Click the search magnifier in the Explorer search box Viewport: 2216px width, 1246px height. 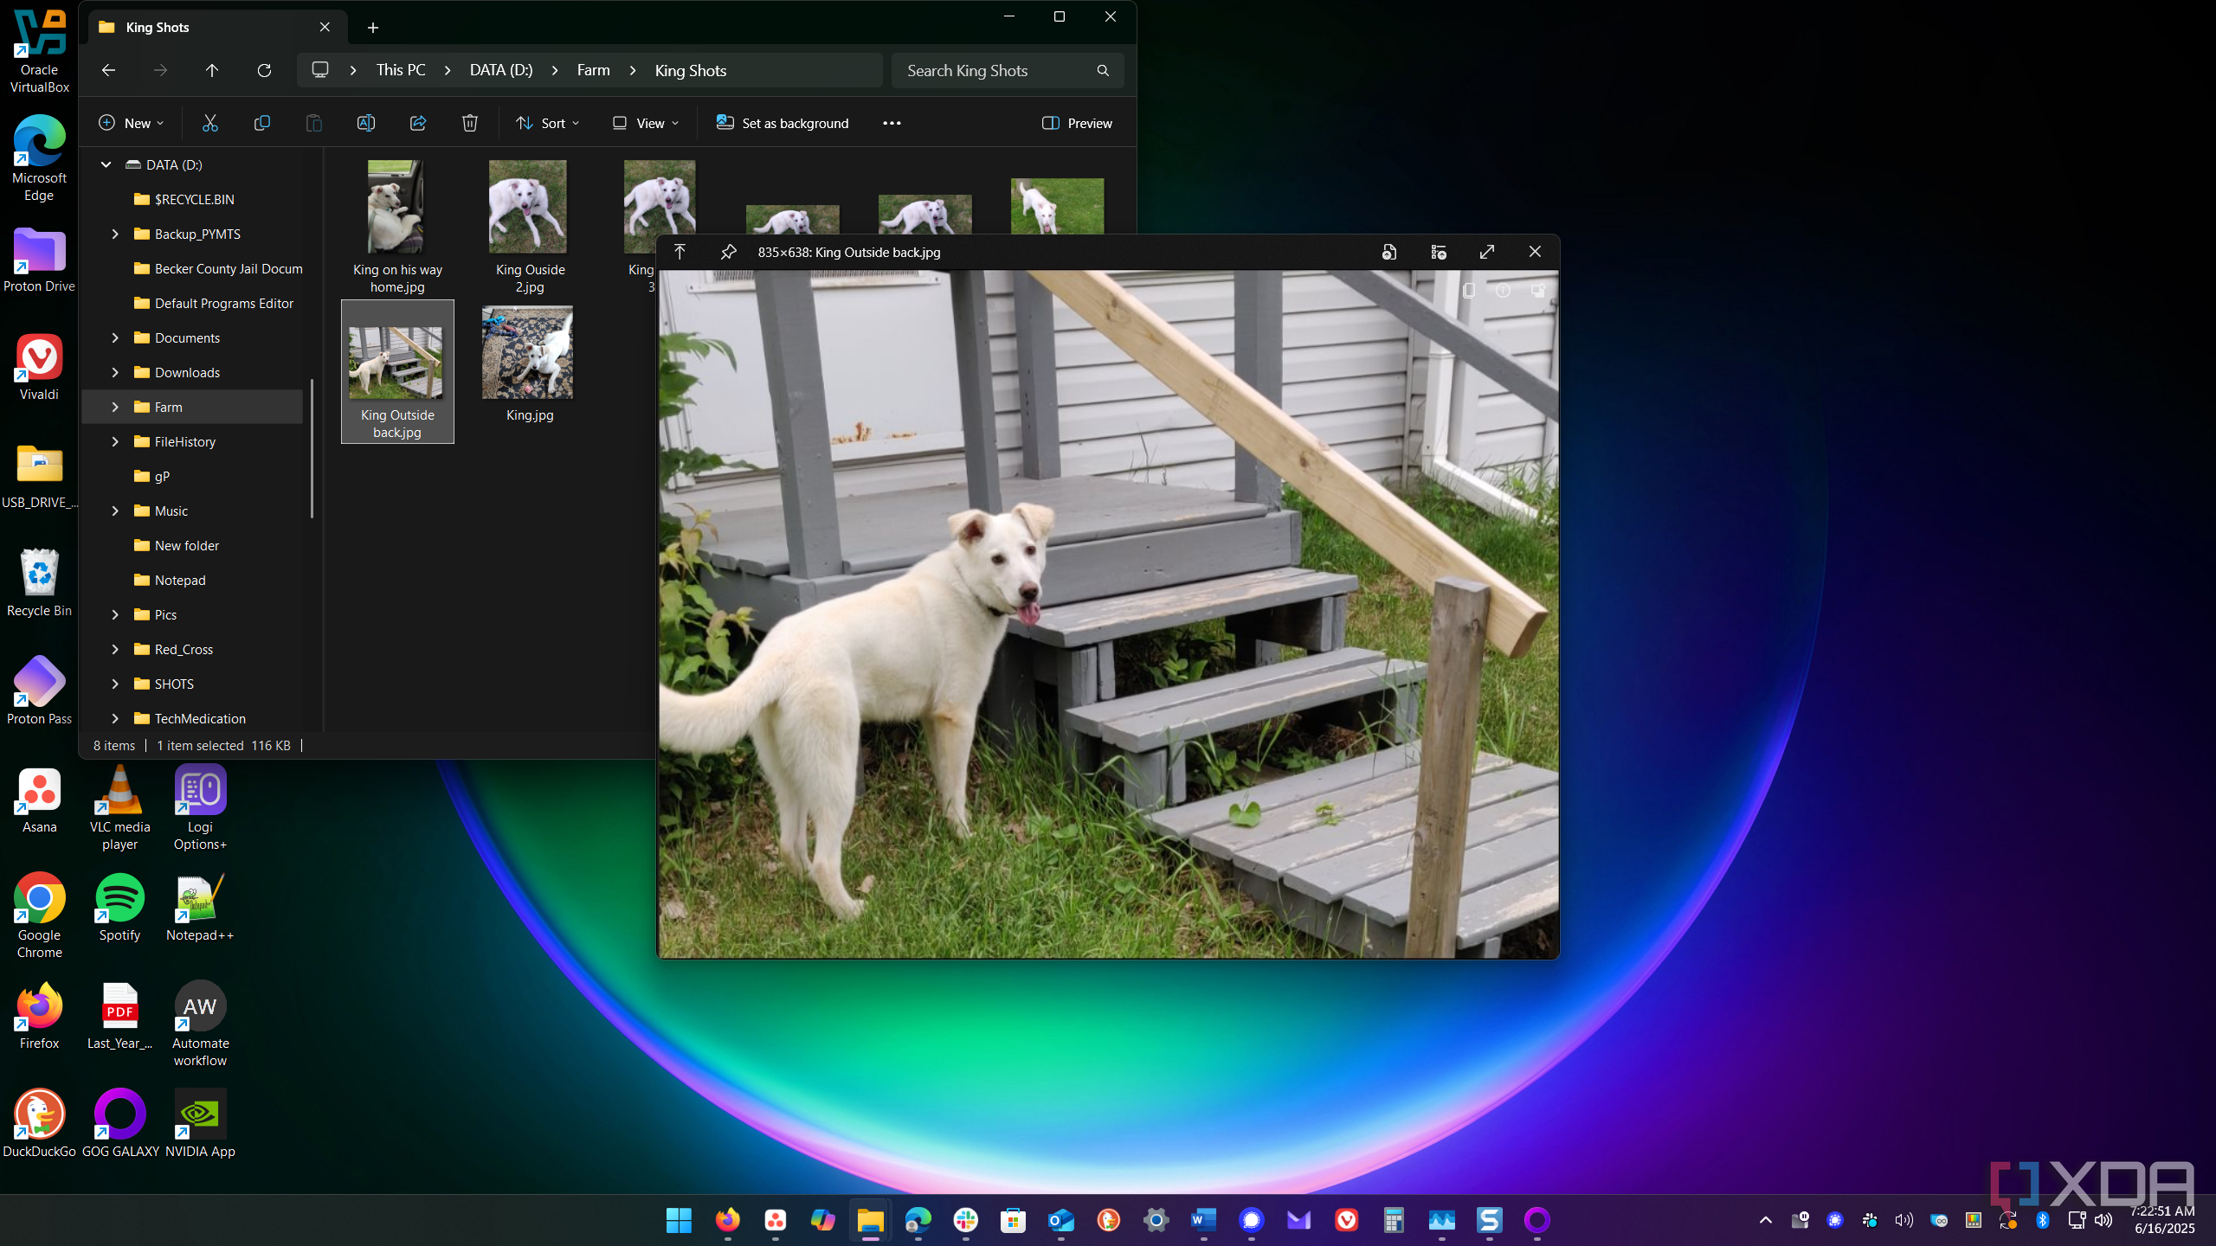tap(1103, 70)
